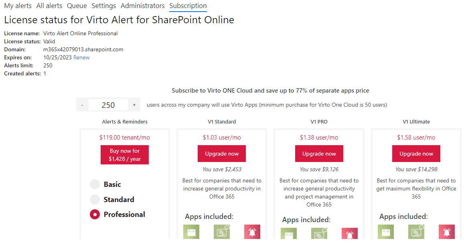464x243 pixels.
Task: Select the Professional plan radio button
Action: pos(95,215)
